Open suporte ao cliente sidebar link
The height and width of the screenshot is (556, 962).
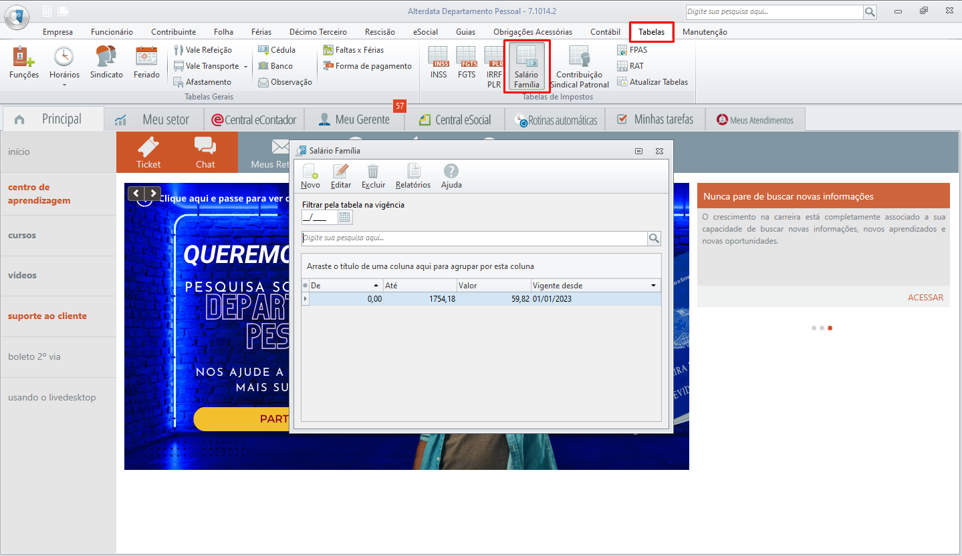point(47,316)
